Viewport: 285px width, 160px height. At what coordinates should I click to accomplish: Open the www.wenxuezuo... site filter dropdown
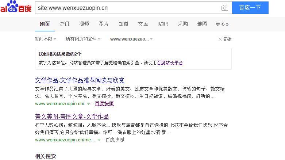(x=131, y=39)
